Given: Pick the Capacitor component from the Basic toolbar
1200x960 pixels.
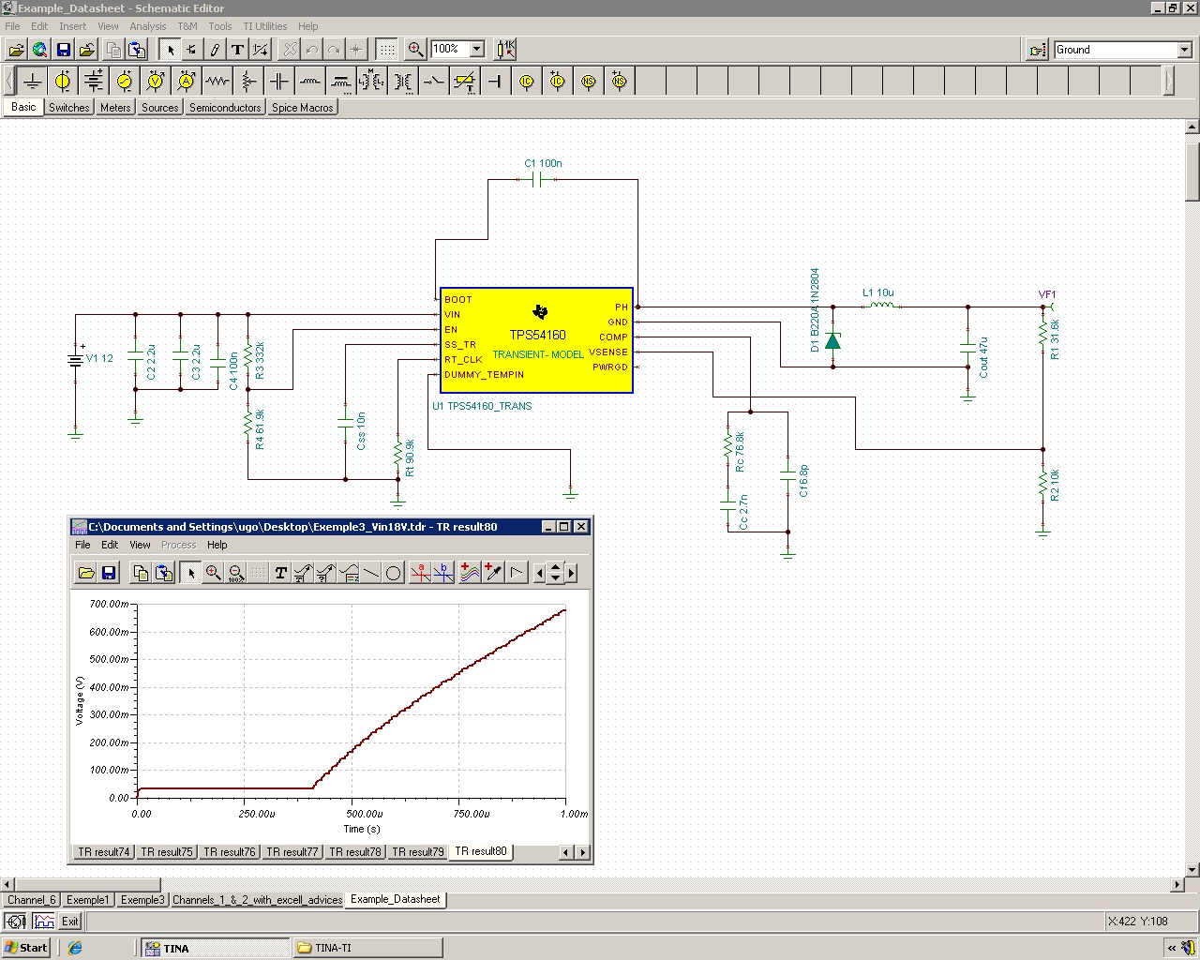Looking at the screenshot, I should [x=278, y=81].
